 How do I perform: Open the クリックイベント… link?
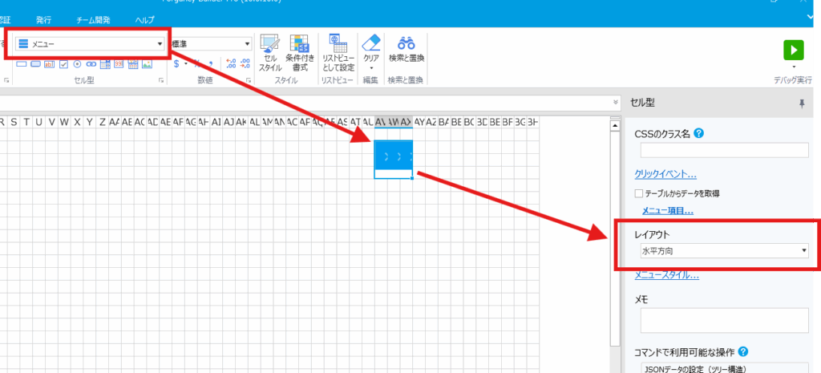pos(665,174)
